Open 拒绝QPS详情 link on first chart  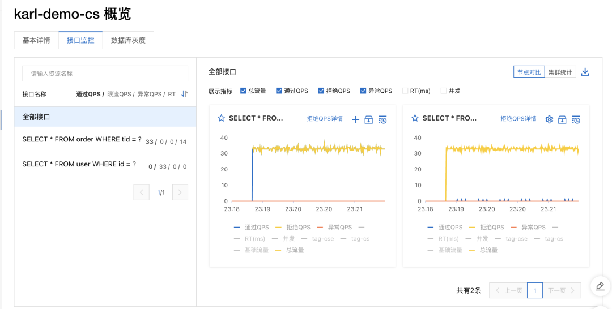(325, 119)
